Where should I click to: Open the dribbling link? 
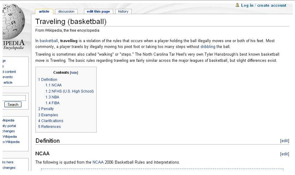pos(208,47)
